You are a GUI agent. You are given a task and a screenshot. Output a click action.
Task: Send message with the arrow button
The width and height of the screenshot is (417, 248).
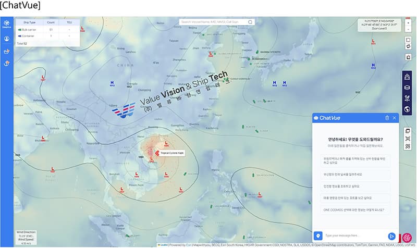(391, 236)
